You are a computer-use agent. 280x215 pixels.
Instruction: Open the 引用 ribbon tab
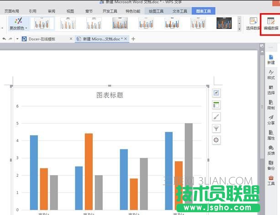tap(33, 11)
